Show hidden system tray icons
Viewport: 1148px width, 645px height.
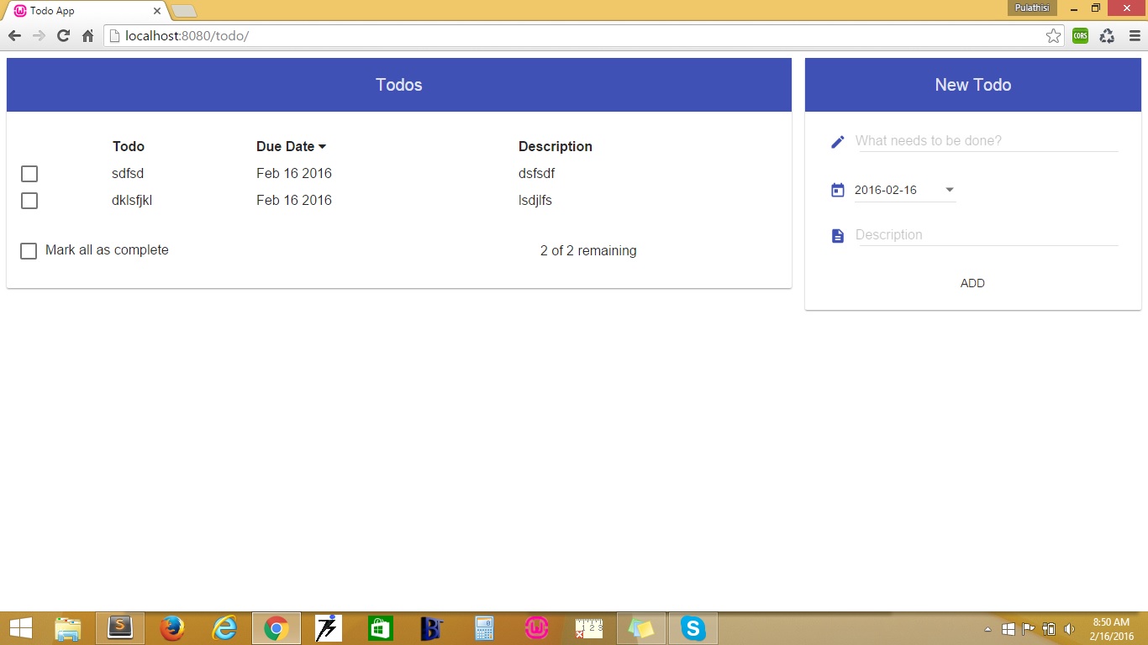(988, 629)
